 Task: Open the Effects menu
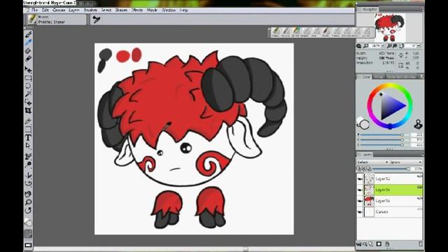coord(137,10)
